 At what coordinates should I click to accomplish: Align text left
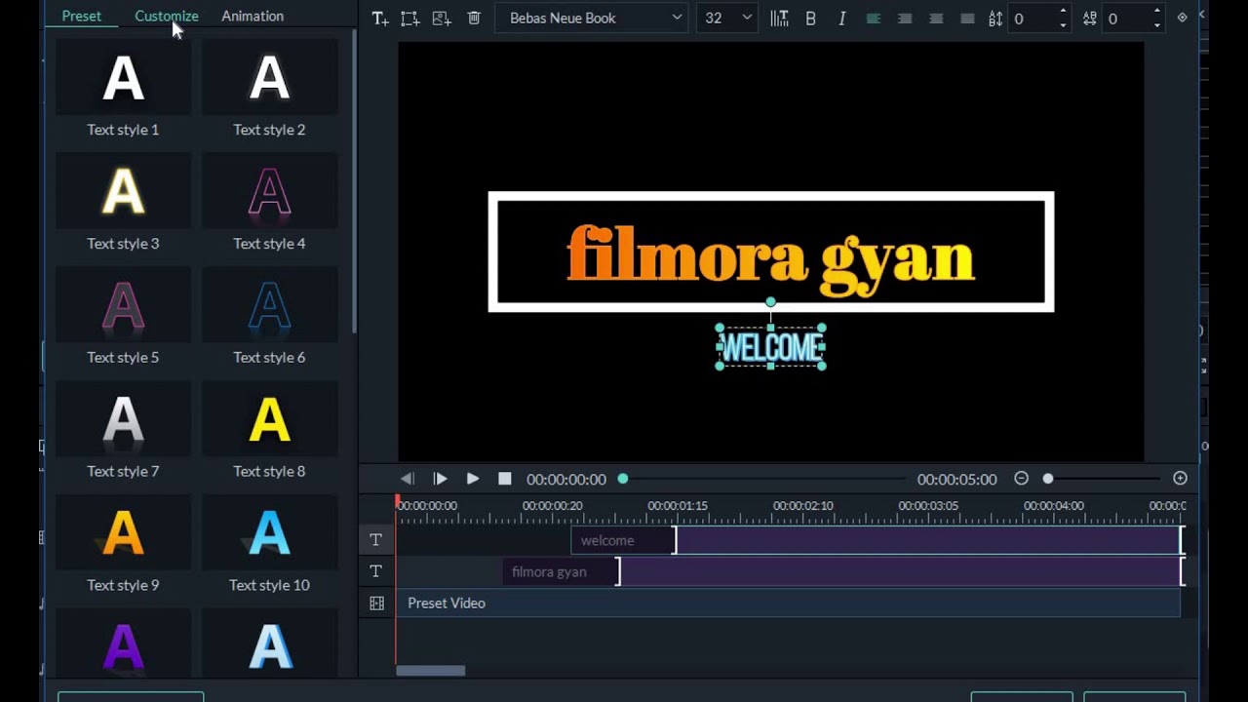(x=874, y=19)
